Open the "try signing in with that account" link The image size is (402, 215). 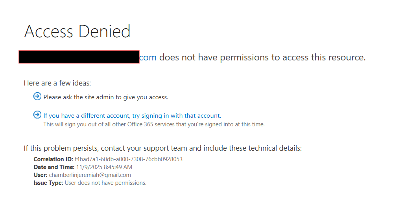[x=132, y=116]
